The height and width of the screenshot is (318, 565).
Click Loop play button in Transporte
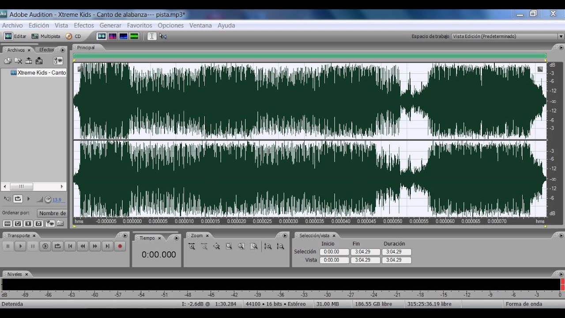pos(57,246)
